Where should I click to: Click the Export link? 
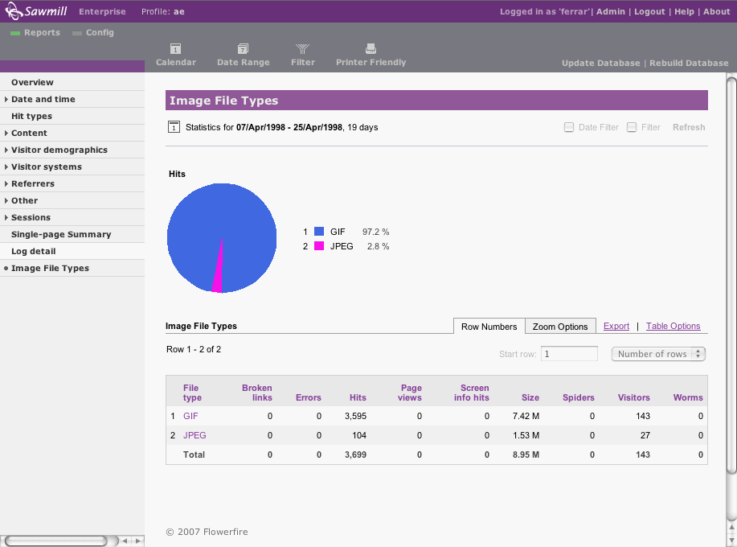coord(616,327)
